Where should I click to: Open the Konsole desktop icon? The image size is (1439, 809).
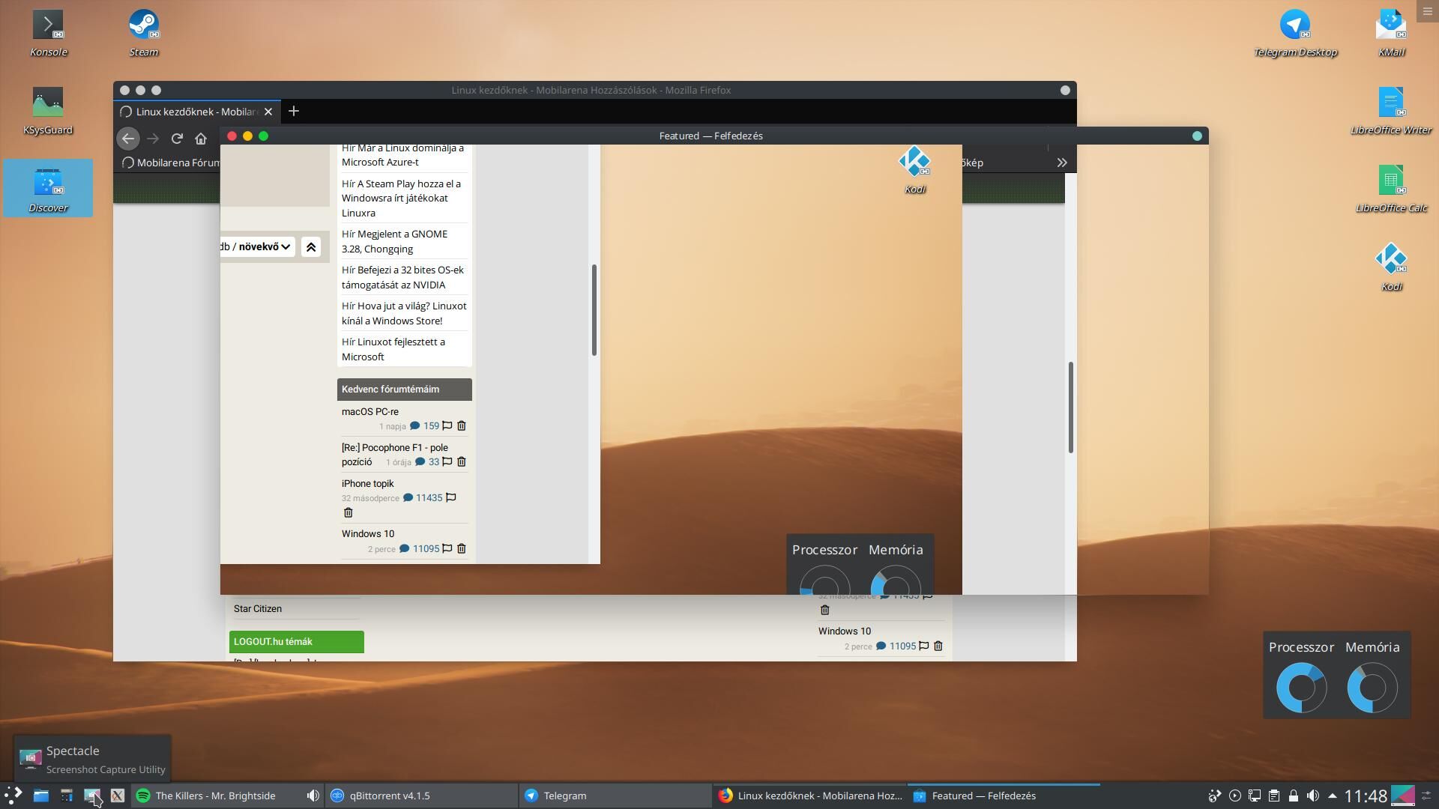point(48,26)
